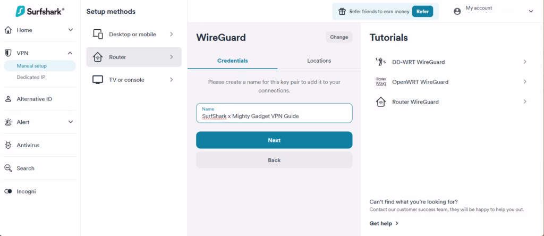Expand the Alert sidebar section
Image resolution: width=544 pixels, height=236 pixels.
tap(71, 122)
